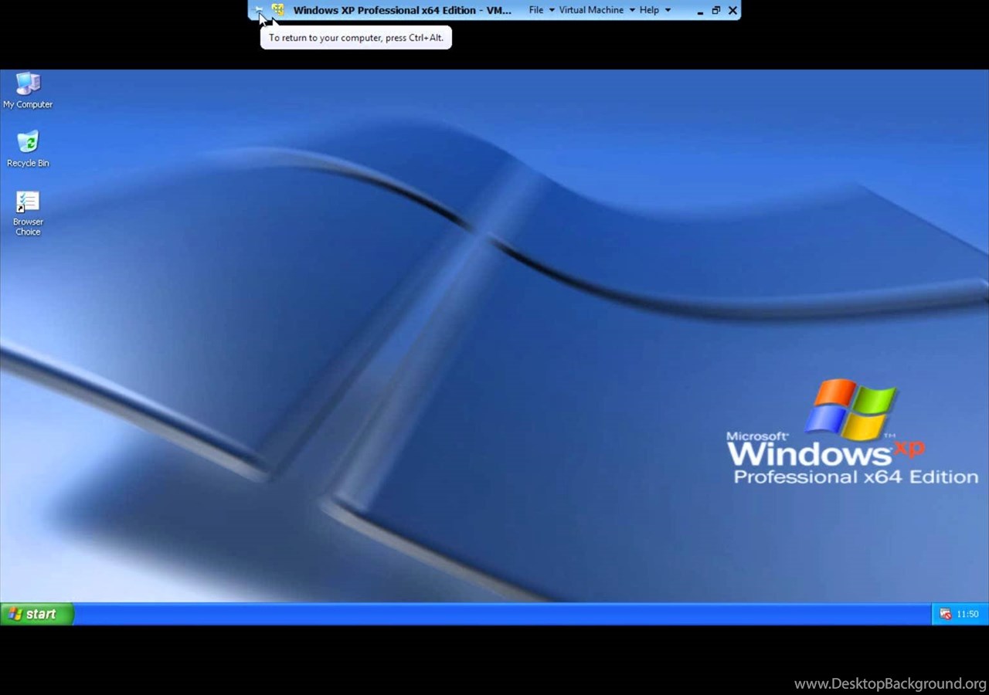Image resolution: width=989 pixels, height=695 pixels.
Task: Click the pin icon on VMware toolbar
Action: coord(259,10)
